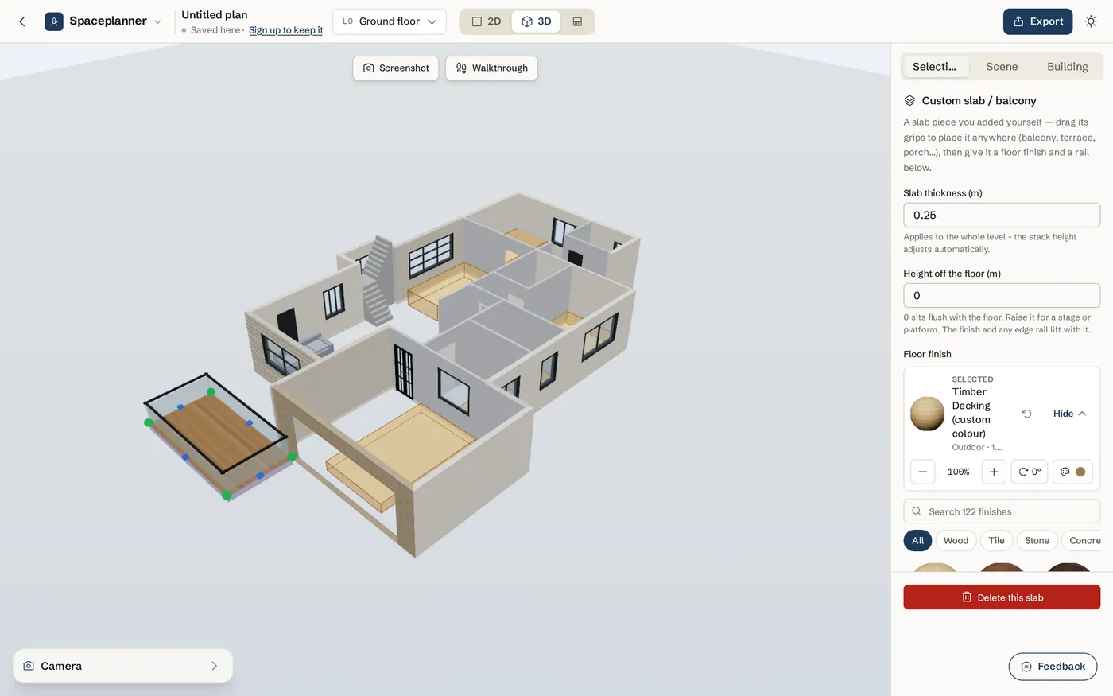1113x696 pixels.
Task: Open the Spaceplanner app menu dropdown
Action: click(157, 21)
